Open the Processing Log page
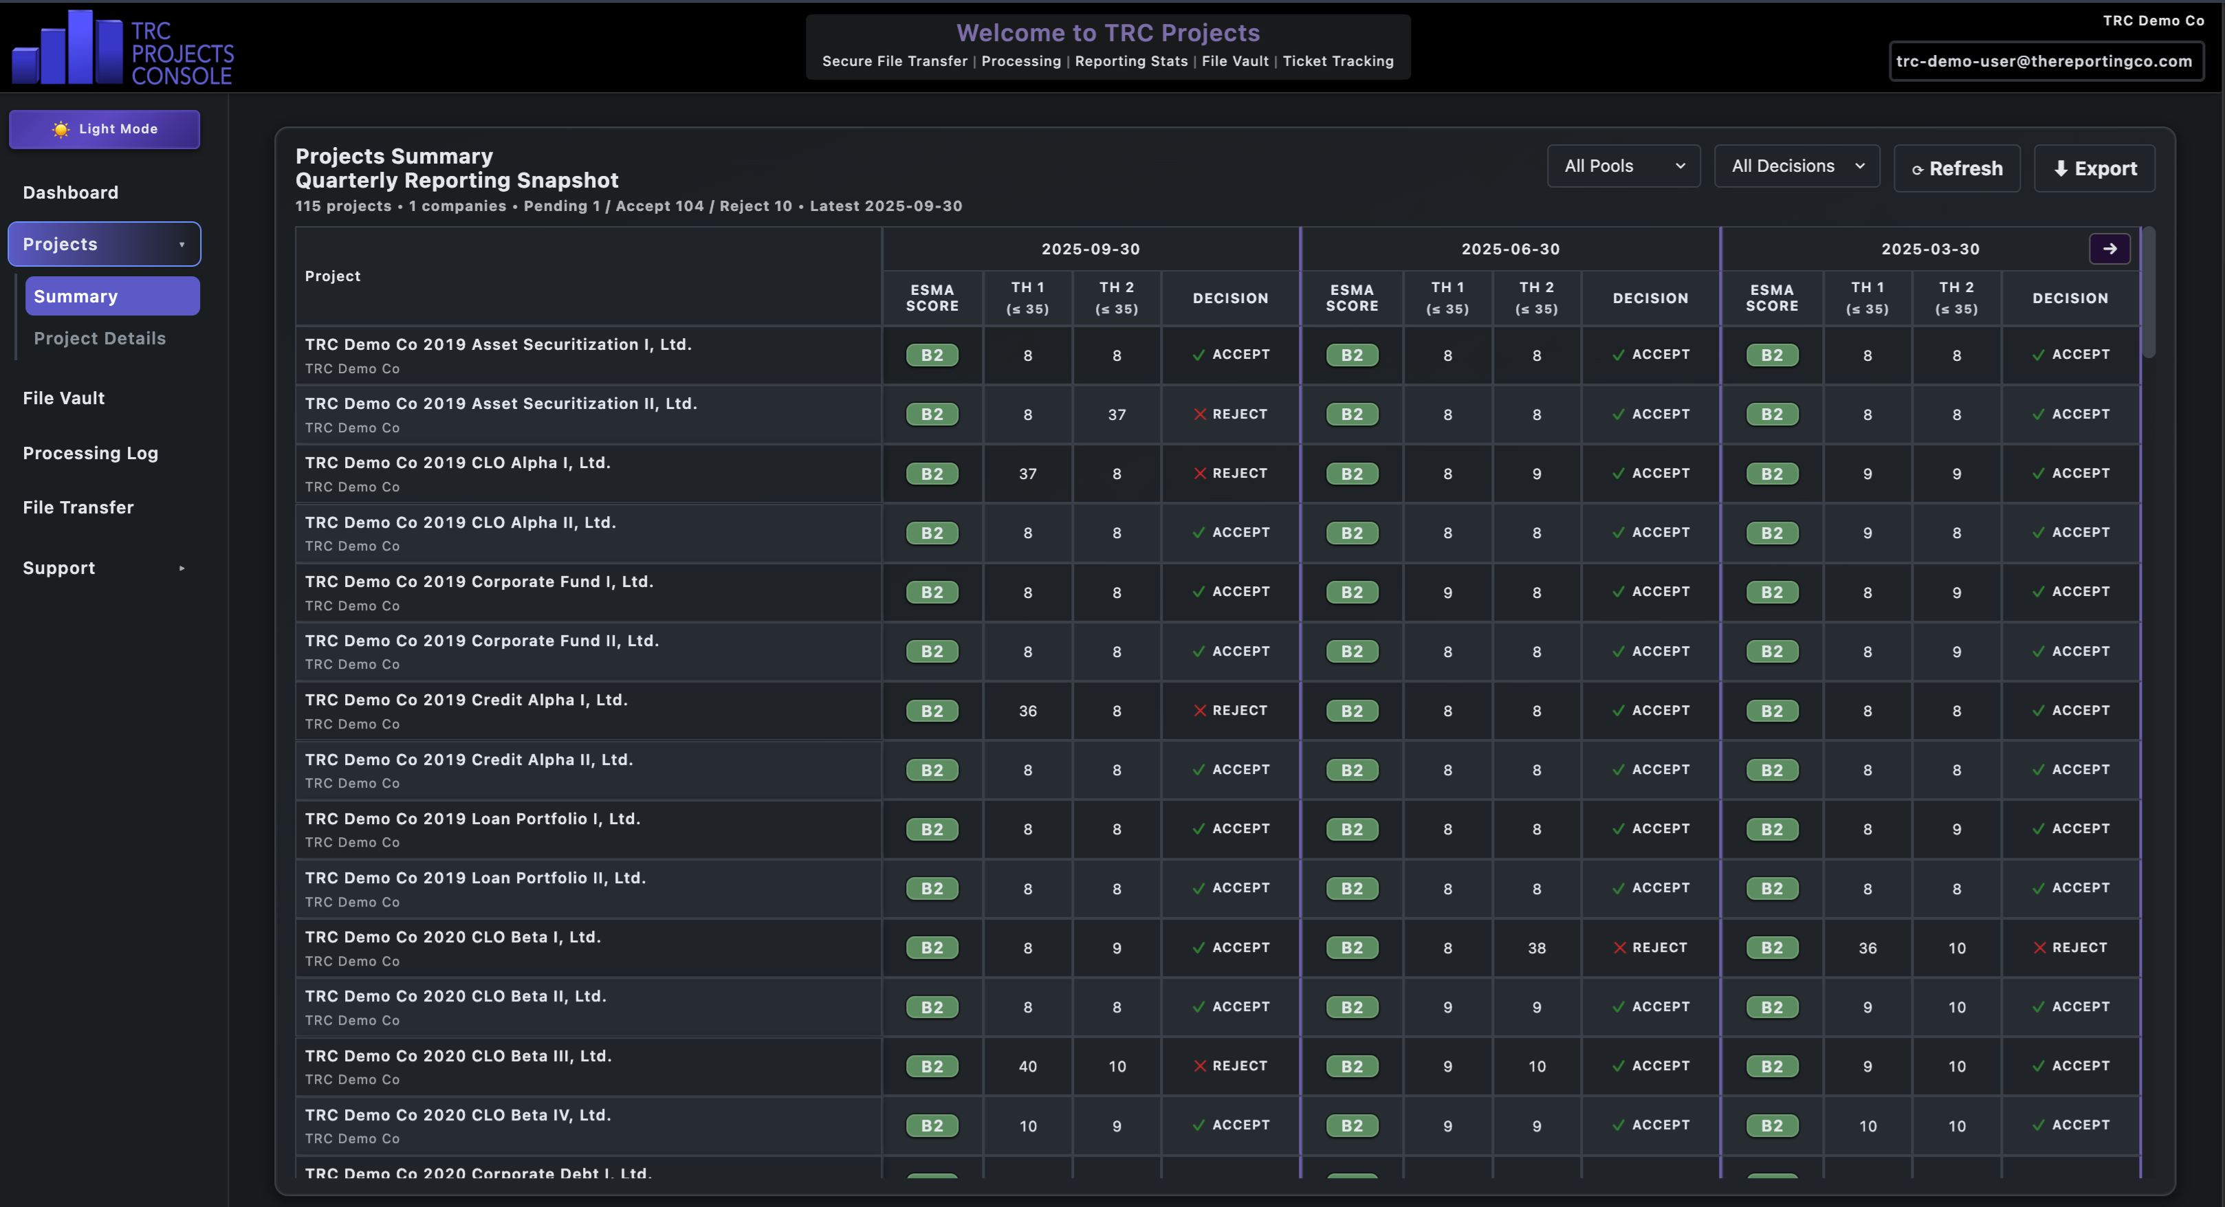 point(91,453)
